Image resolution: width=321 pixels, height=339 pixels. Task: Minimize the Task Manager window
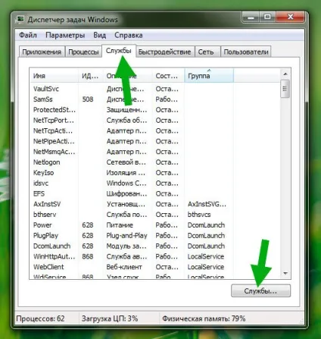[x=251, y=17]
